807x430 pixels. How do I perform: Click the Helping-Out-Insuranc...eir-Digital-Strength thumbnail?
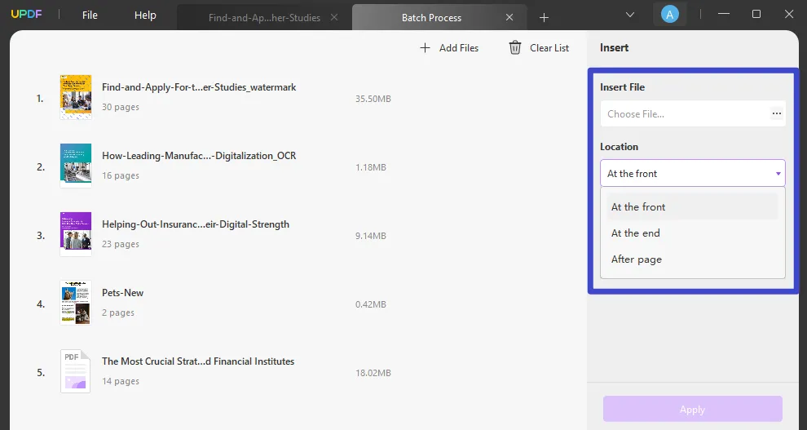coord(76,234)
